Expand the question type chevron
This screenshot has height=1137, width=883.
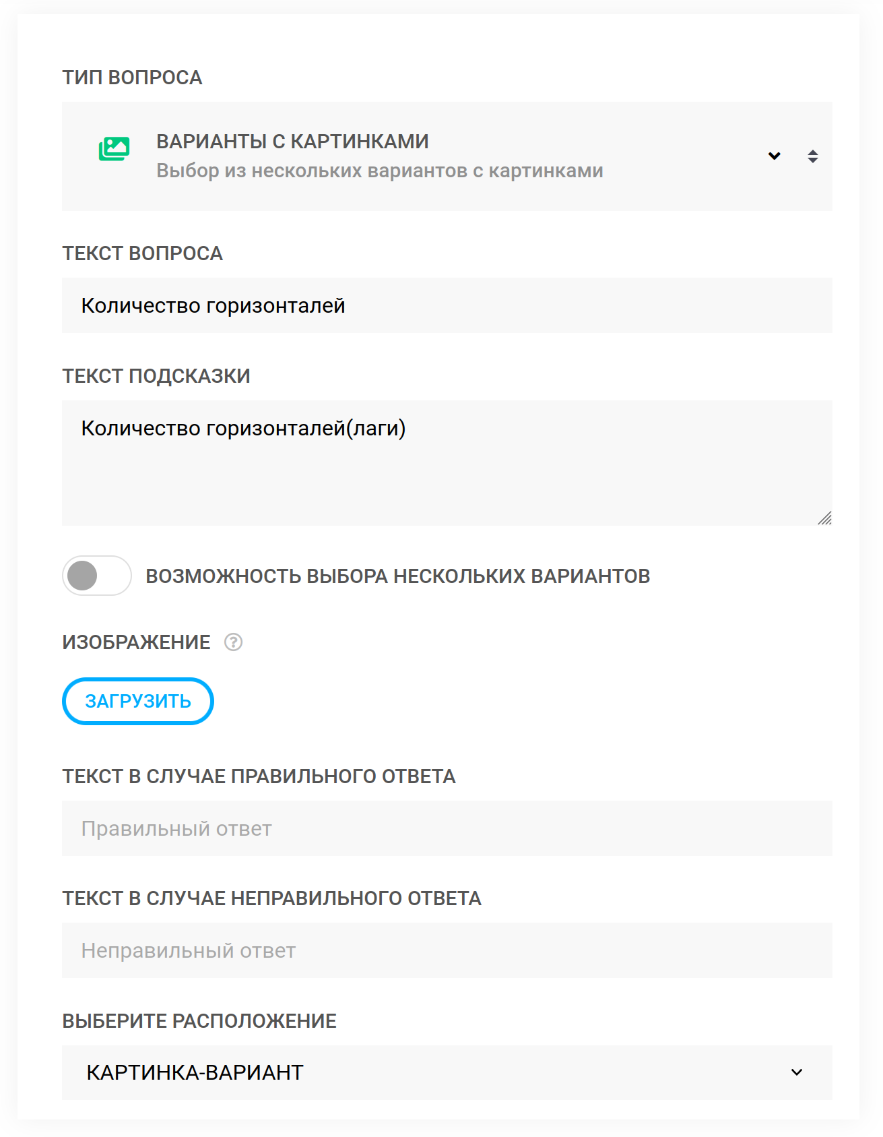click(x=775, y=156)
